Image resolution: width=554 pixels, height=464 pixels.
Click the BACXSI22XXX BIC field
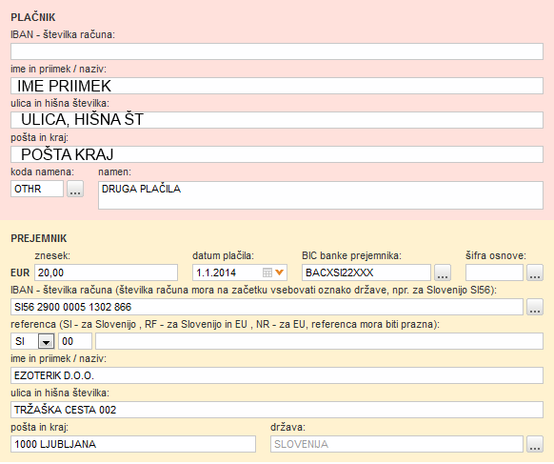coord(366,272)
